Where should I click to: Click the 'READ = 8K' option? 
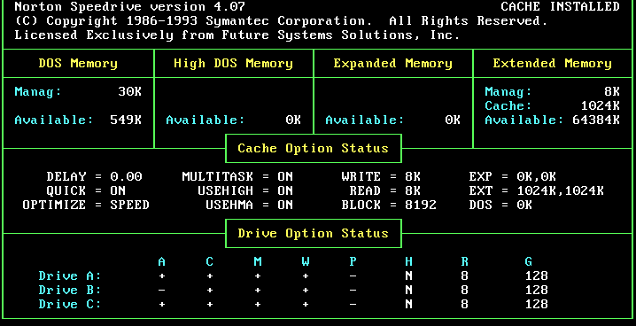click(385, 191)
